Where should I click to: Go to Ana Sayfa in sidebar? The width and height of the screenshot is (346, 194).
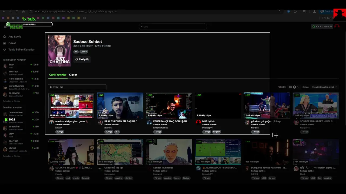point(15,37)
